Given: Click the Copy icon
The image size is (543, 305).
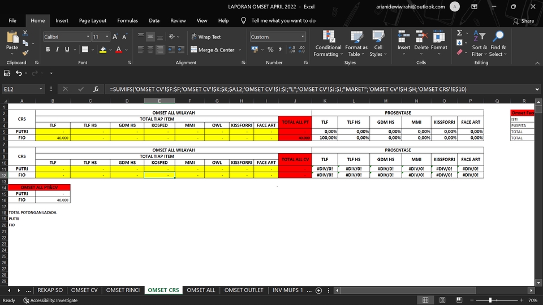Looking at the screenshot, I should tap(25, 43).
